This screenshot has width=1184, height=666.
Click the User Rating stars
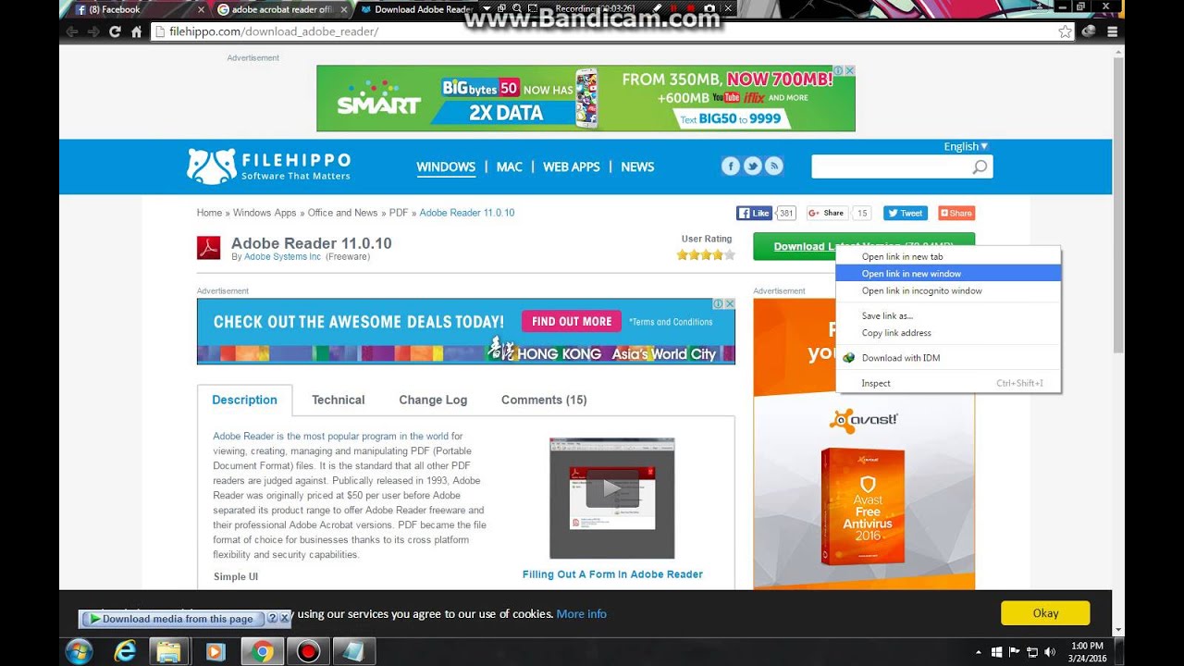pyautogui.click(x=706, y=254)
